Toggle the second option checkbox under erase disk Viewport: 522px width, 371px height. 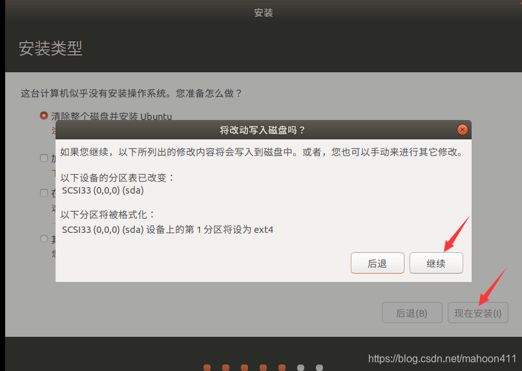pos(44,158)
